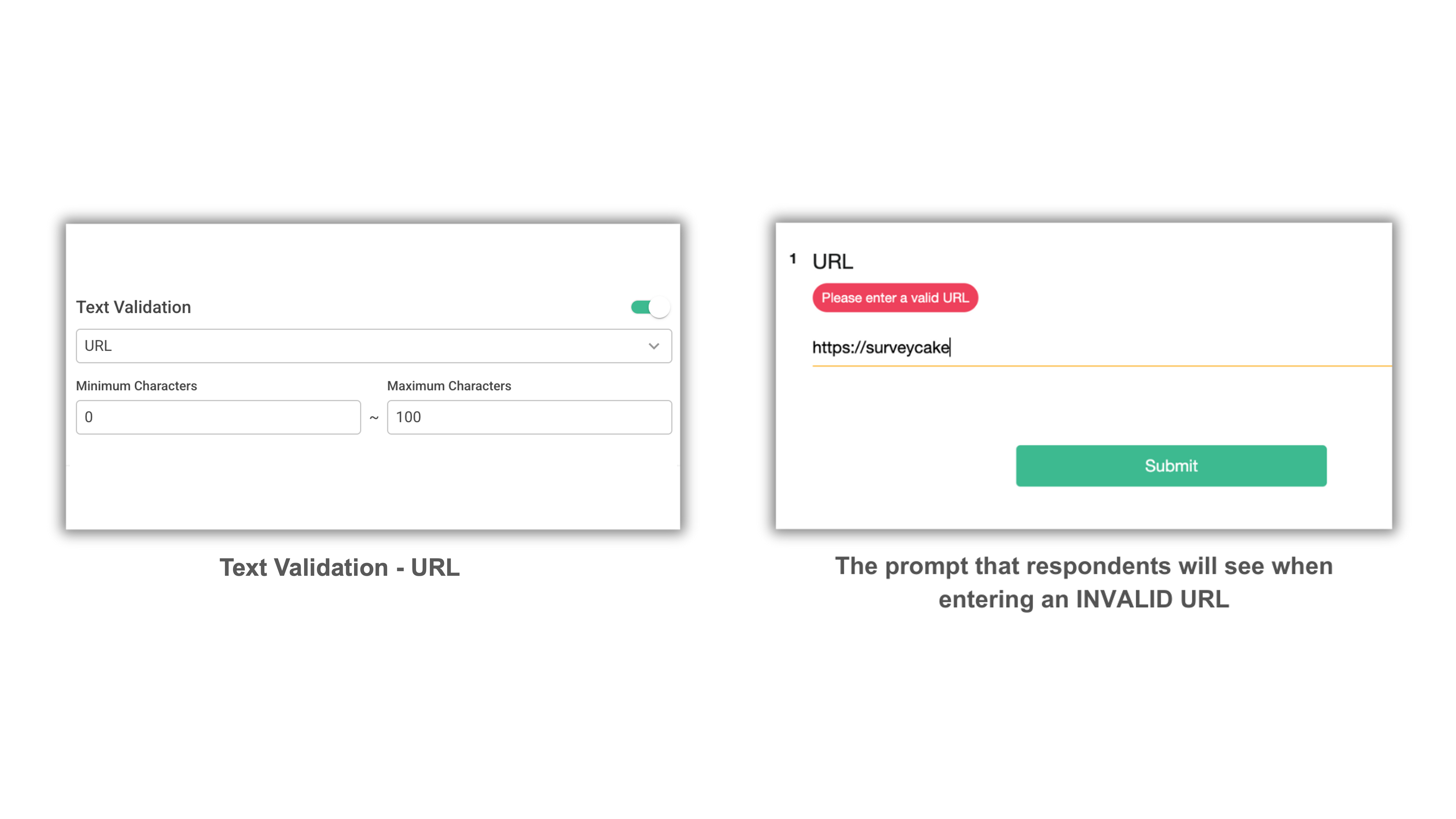The height and width of the screenshot is (819, 1456).
Task: Expand the validation format selector showing URL
Action: pyautogui.click(x=373, y=346)
